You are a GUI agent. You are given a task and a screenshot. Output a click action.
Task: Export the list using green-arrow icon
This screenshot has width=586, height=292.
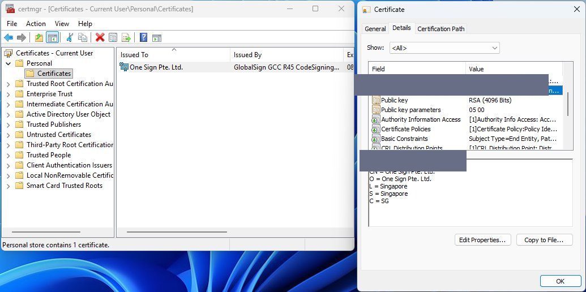click(126, 37)
